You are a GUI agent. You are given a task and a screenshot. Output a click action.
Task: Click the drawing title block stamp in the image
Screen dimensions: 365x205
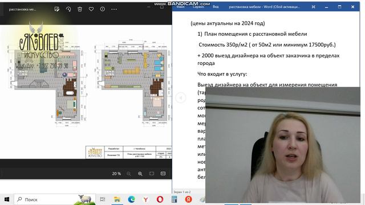(129, 152)
